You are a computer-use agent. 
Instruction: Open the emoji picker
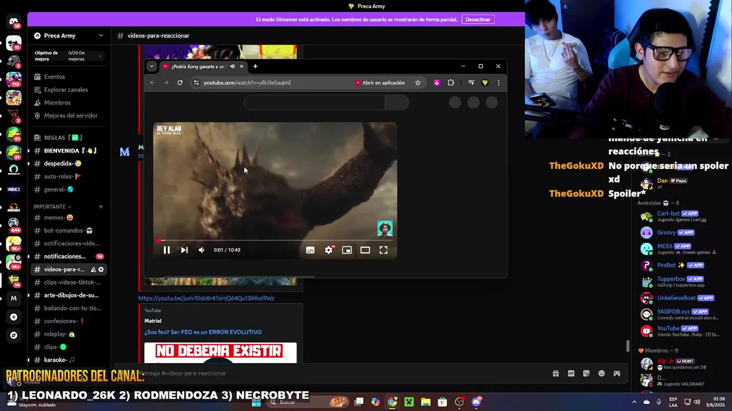pos(602,373)
